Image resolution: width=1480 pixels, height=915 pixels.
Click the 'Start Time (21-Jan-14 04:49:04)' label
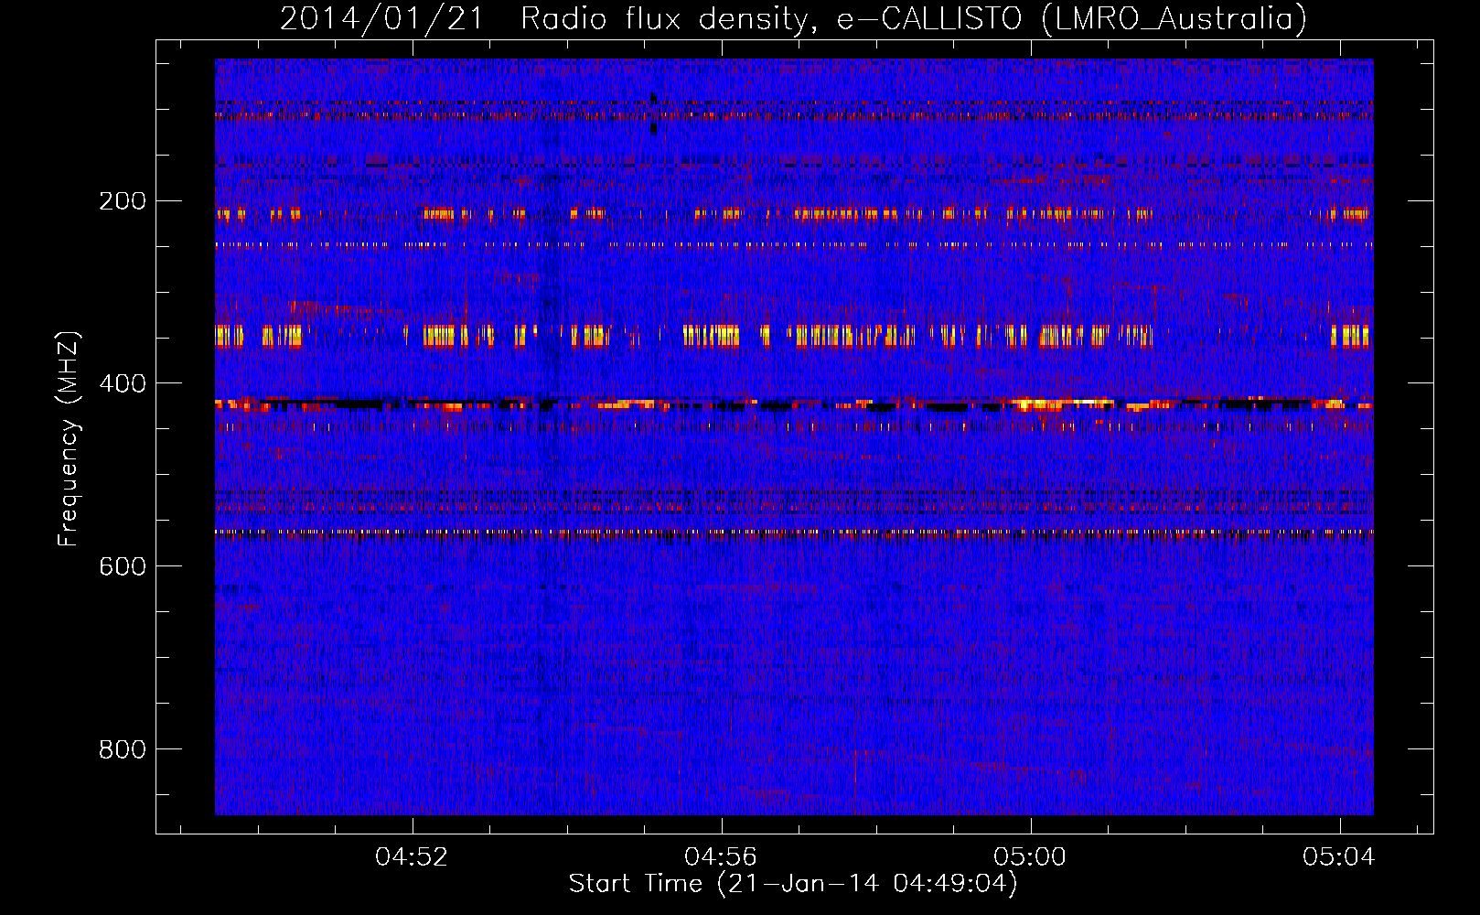(793, 884)
